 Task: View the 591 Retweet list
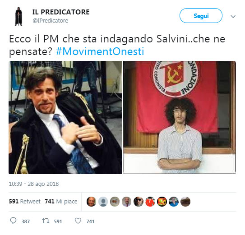coord(25,202)
